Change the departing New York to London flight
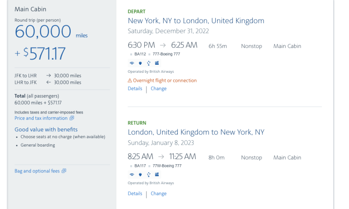This screenshot has height=209, width=349. click(x=159, y=89)
